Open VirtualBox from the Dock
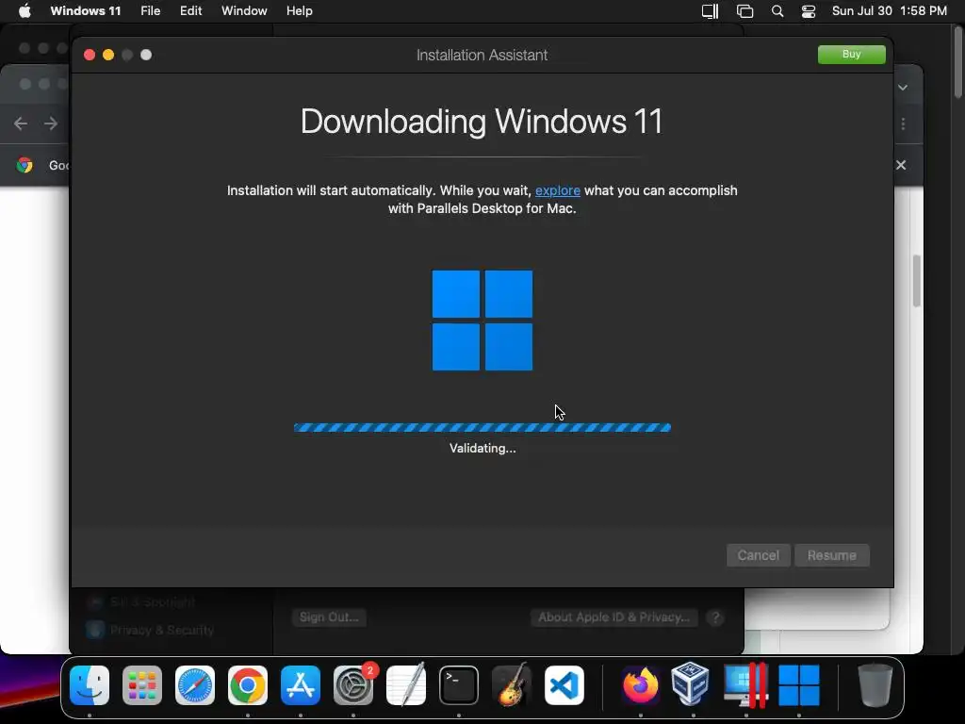Viewport: 965px width, 724px height. tap(690, 683)
